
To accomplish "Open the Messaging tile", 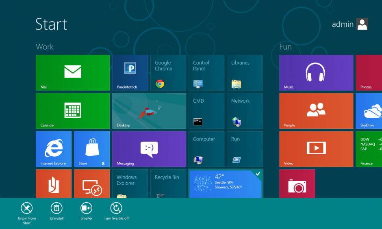I will [149, 149].
